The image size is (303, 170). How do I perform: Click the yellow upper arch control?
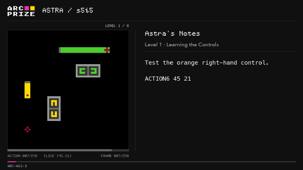click(54, 103)
